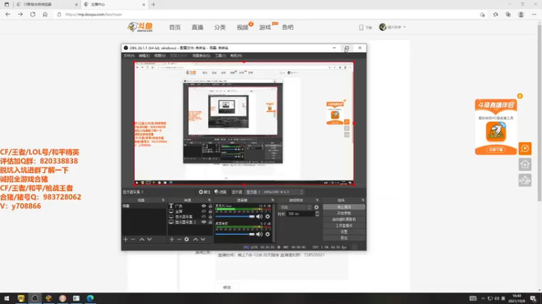
Task: Move scene up with arrow icon
Action: 142,239
